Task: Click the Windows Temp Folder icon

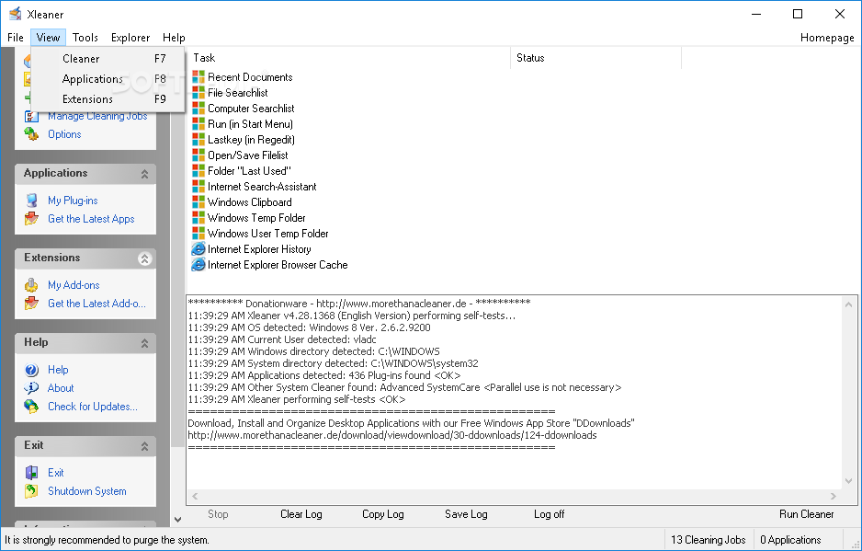Action: pos(198,218)
